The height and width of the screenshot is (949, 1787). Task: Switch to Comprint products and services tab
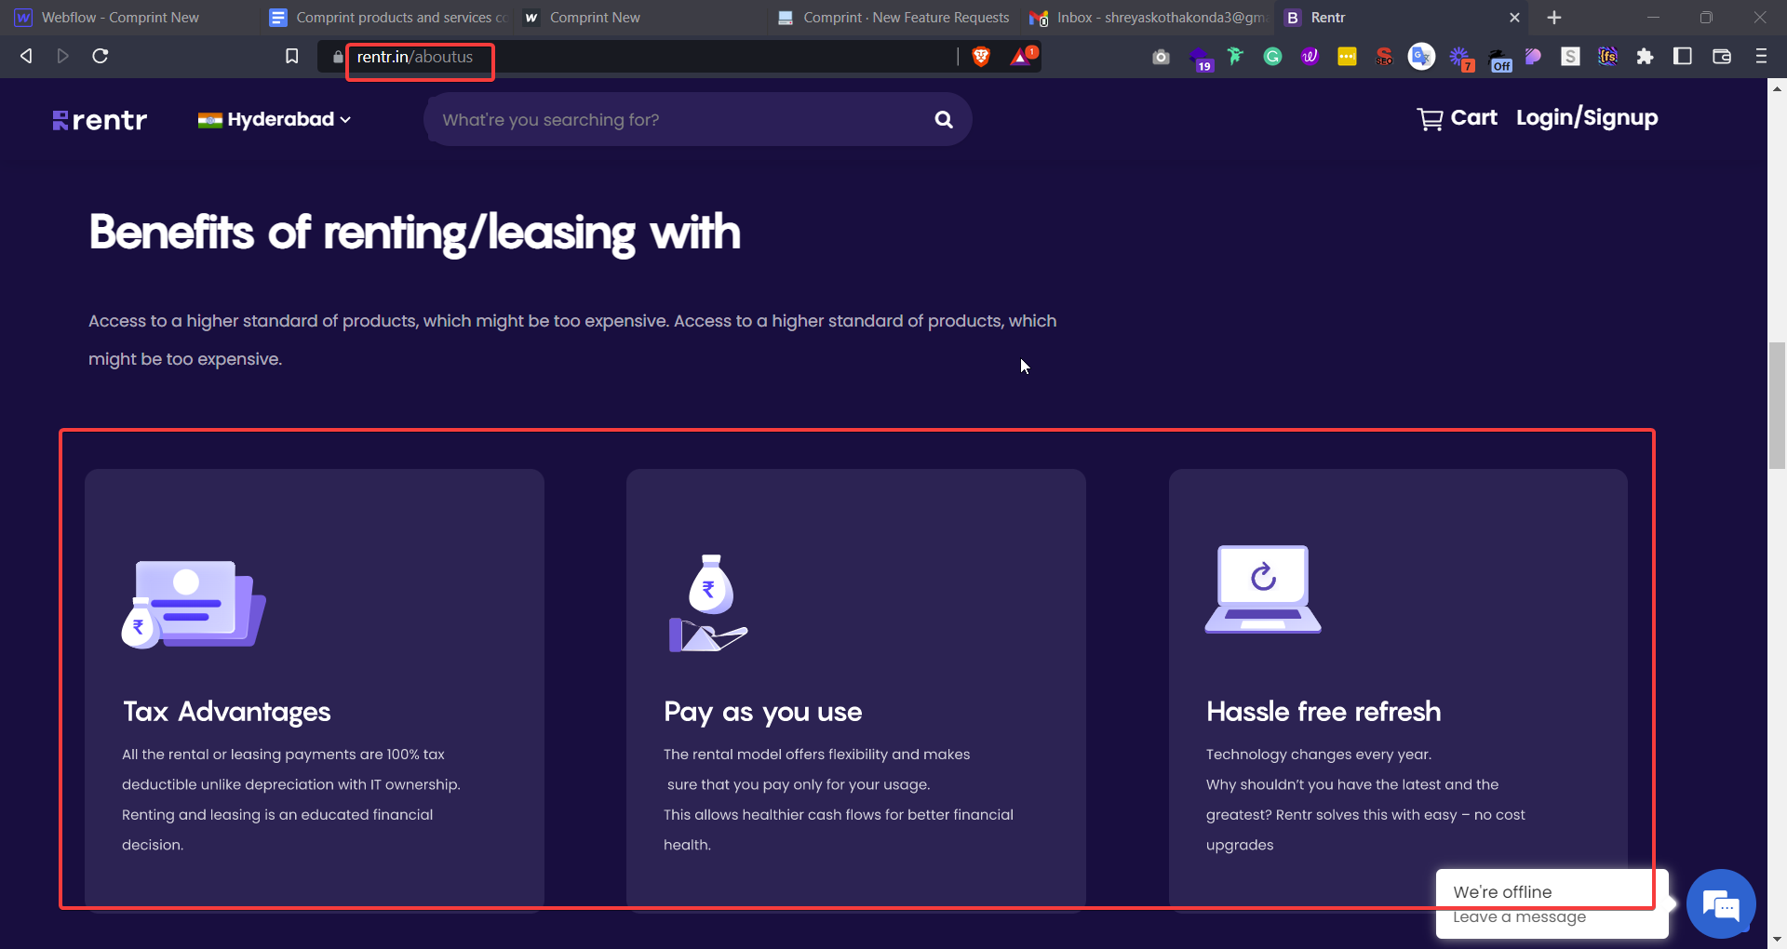tap(388, 18)
